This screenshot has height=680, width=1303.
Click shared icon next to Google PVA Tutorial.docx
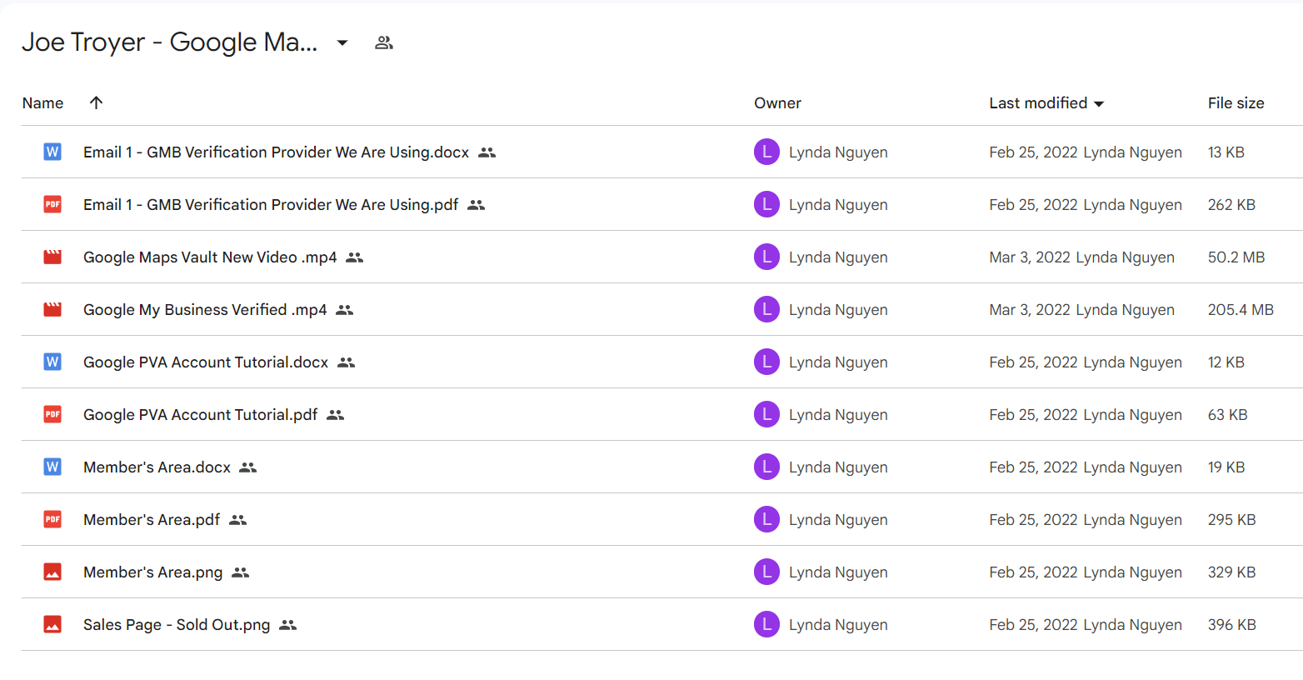point(346,362)
